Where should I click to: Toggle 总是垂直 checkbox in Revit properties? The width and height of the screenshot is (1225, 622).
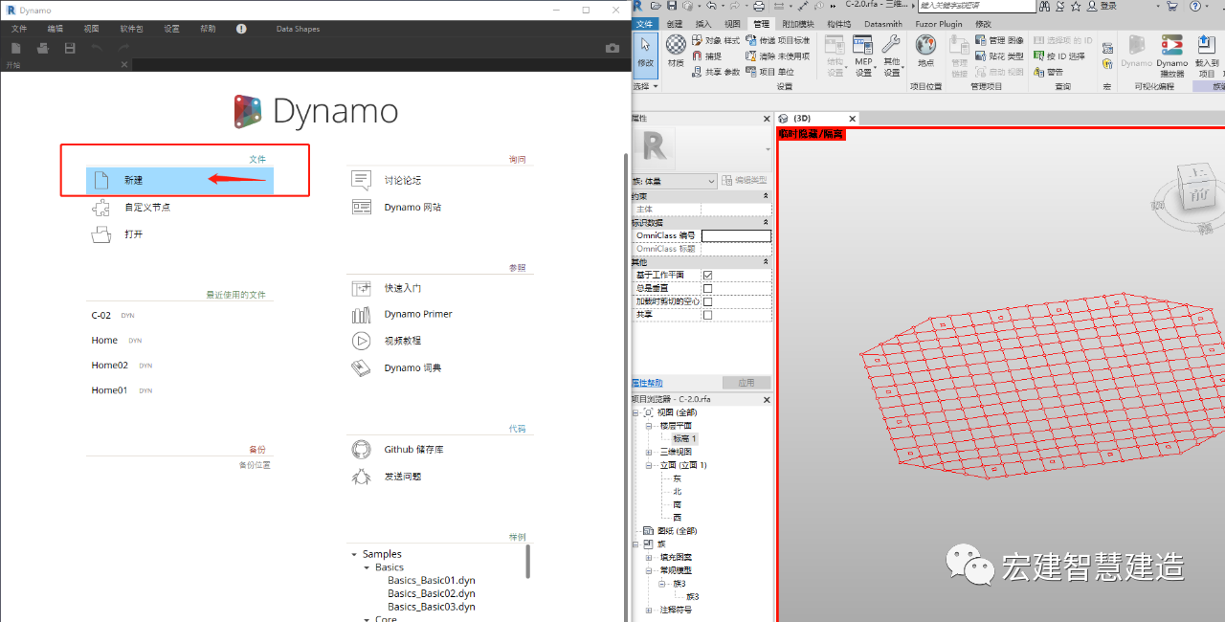click(707, 288)
